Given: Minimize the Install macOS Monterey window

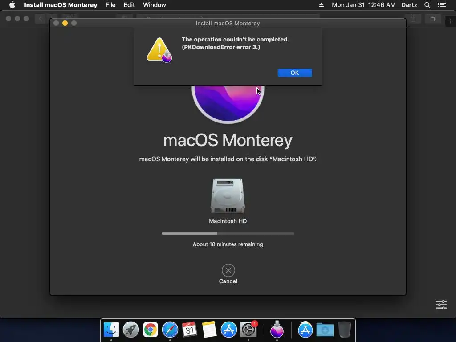Looking at the screenshot, I should tap(65, 23).
